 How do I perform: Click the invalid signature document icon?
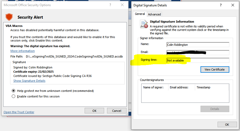(x=144, y=24)
